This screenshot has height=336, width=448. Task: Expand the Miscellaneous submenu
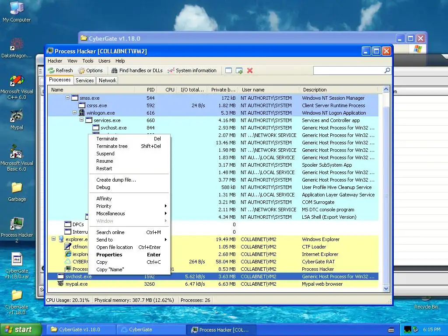coord(129,213)
